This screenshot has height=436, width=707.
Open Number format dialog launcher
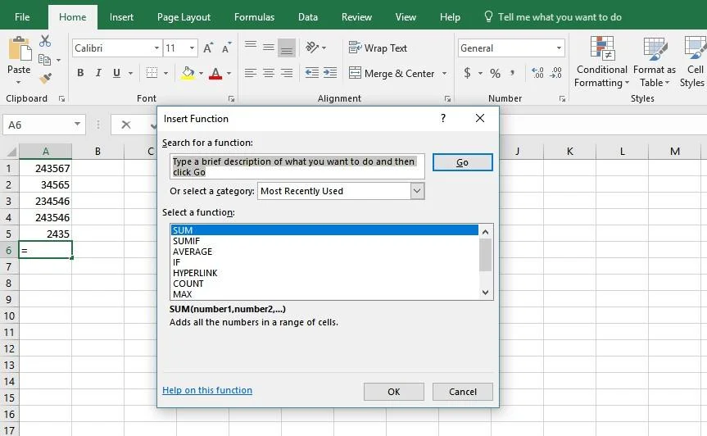coord(562,98)
